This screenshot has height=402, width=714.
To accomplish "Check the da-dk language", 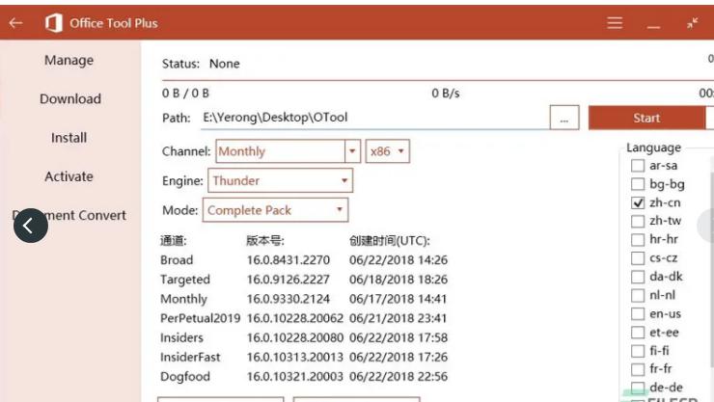I will pos(638,277).
